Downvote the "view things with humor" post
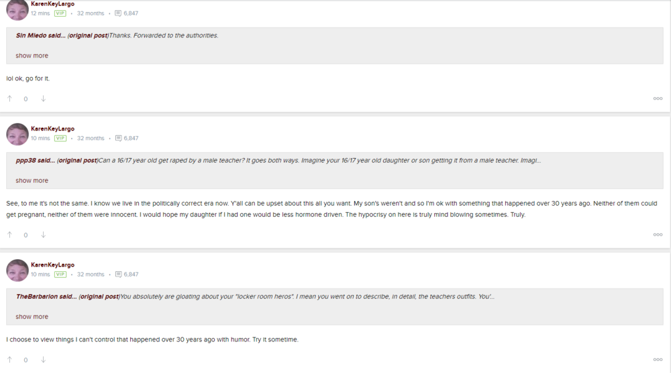Screen dimensions: 671x373 coord(43,360)
